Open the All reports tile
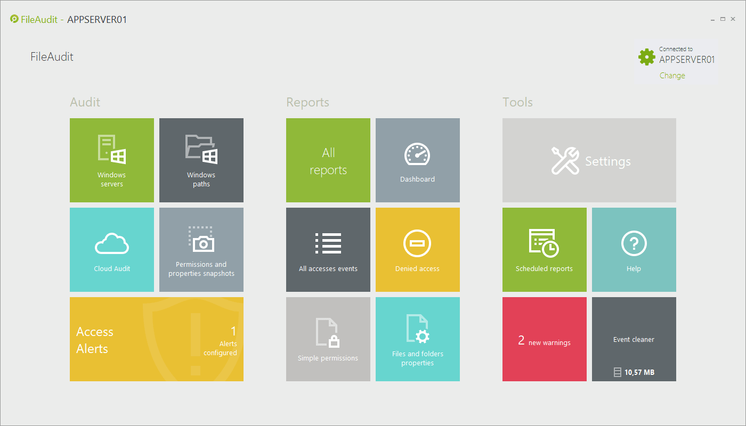Screen dimensions: 746x426 (328, 160)
